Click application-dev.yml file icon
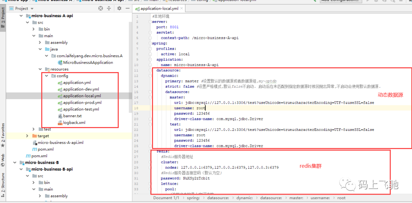The width and height of the screenshot is (412, 203). tap(60, 89)
